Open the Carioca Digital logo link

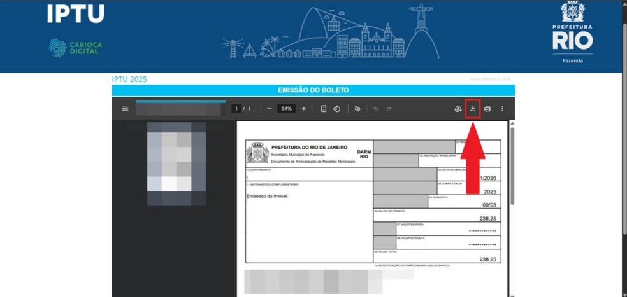[x=76, y=48]
